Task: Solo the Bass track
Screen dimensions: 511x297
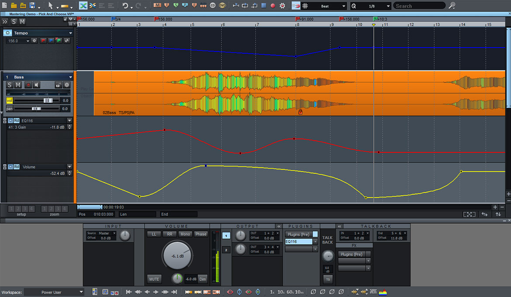Action: coord(9,85)
